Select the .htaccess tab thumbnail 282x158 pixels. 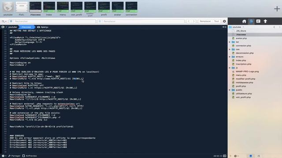[35, 9]
